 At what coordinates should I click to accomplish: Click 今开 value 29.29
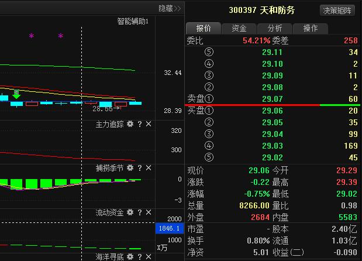pos(347,170)
